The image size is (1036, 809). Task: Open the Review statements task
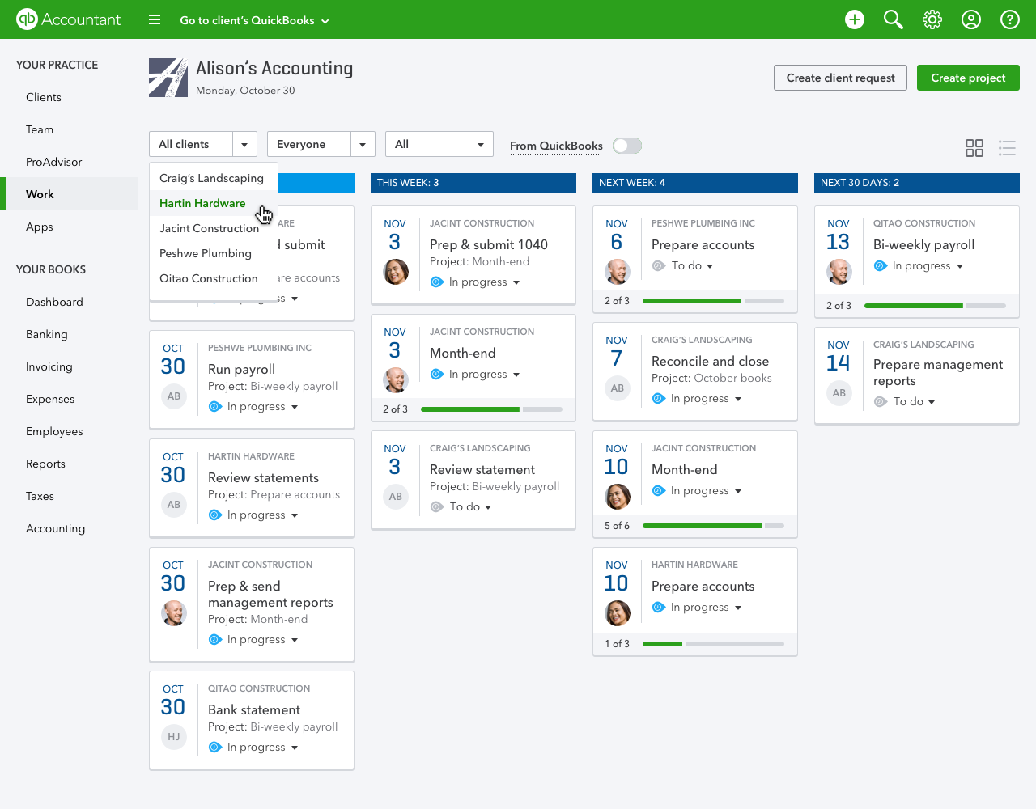point(263,477)
